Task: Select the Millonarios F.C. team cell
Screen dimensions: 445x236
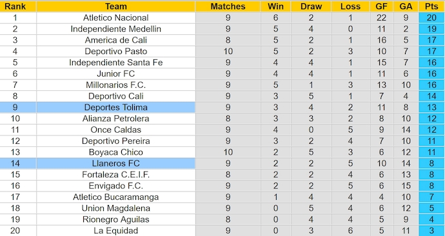Action: tap(116, 85)
